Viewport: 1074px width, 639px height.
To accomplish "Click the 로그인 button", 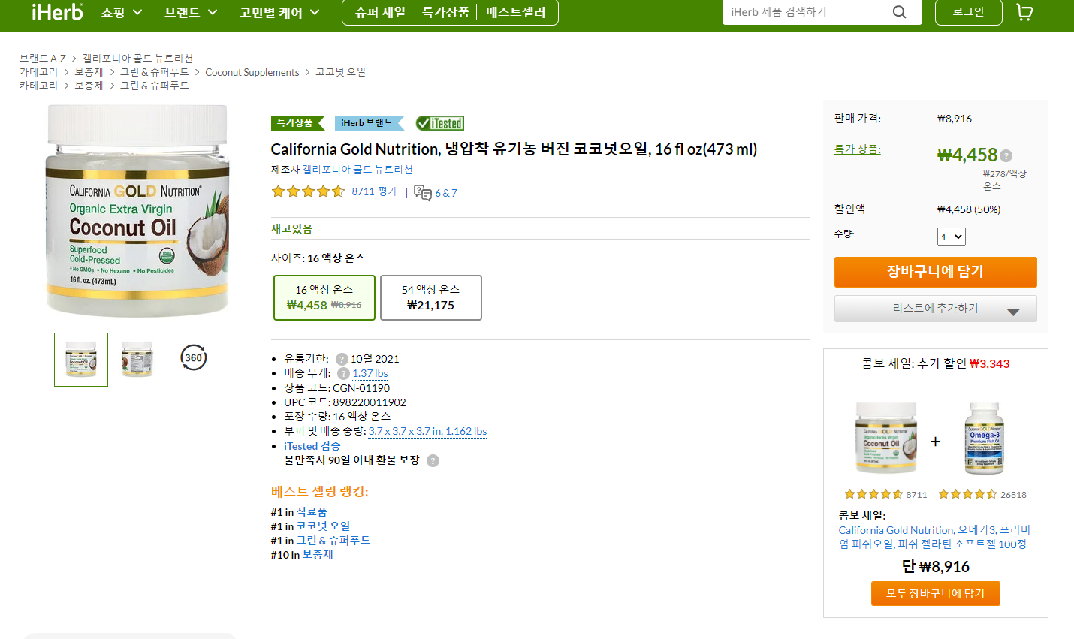I will click(x=968, y=12).
